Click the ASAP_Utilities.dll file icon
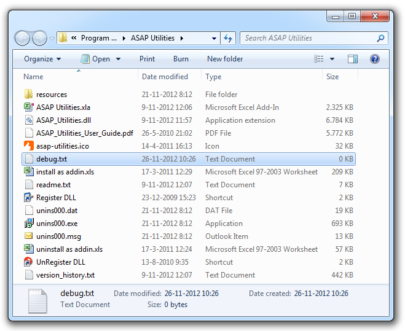 click(x=29, y=120)
